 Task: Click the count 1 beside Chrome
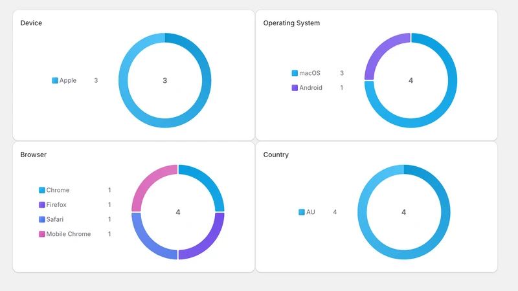[x=109, y=190]
